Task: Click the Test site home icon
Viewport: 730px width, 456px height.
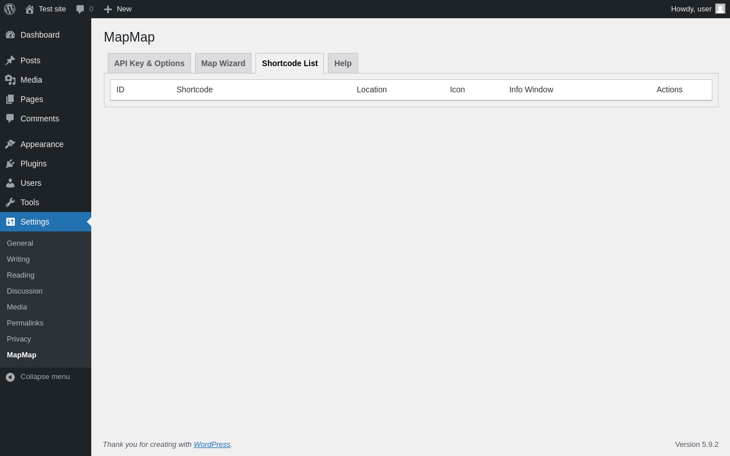Action: coord(30,9)
